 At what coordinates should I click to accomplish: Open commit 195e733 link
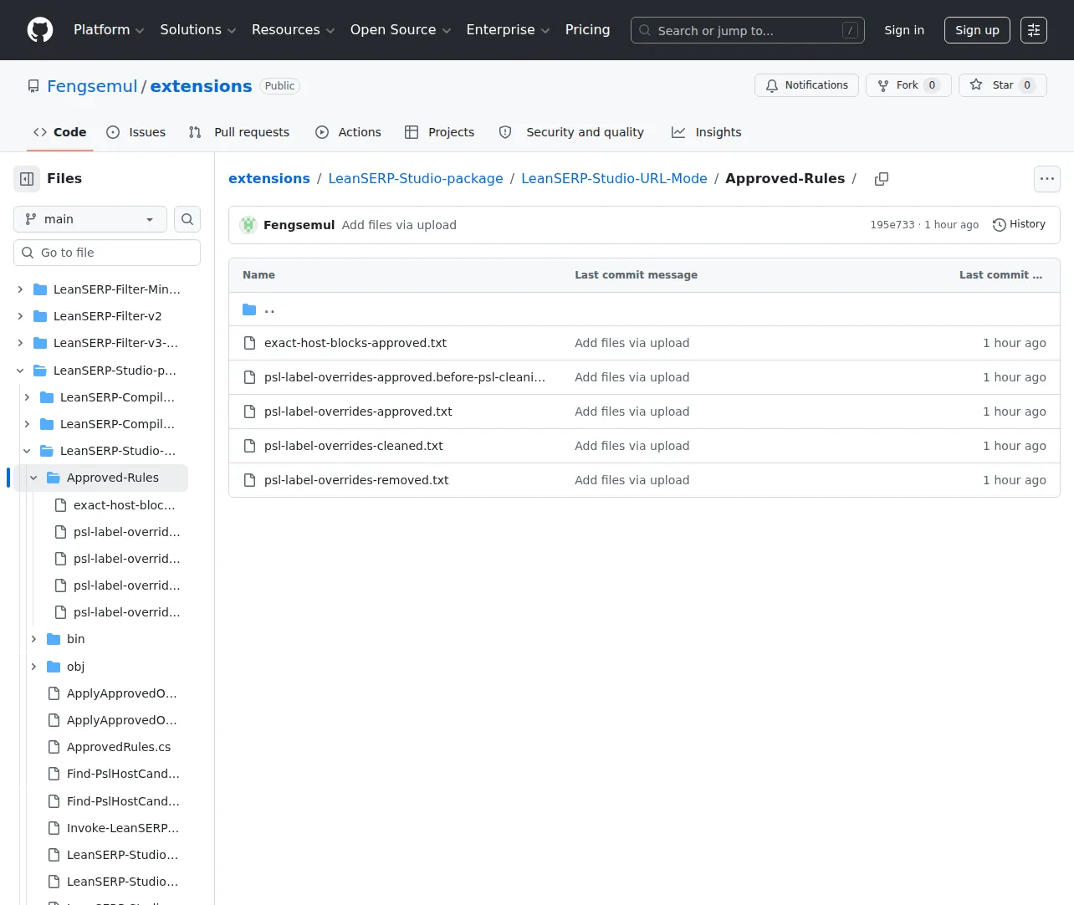pyautogui.click(x=892, y=225)
